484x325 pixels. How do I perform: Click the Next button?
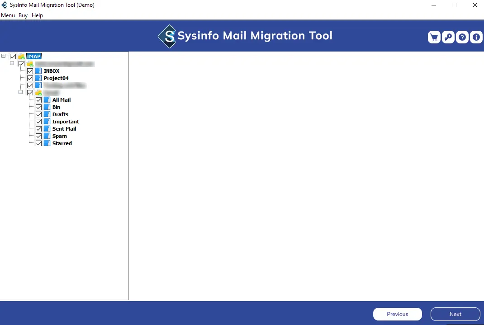pos(456,314)
